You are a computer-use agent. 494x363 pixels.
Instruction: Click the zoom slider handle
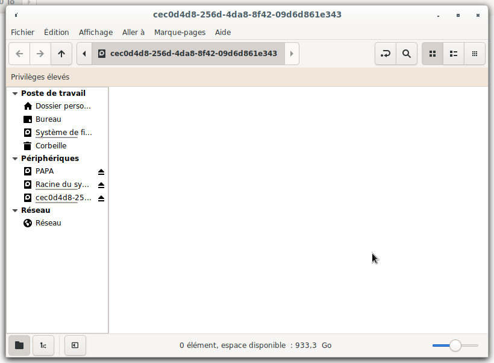(455, 346)
